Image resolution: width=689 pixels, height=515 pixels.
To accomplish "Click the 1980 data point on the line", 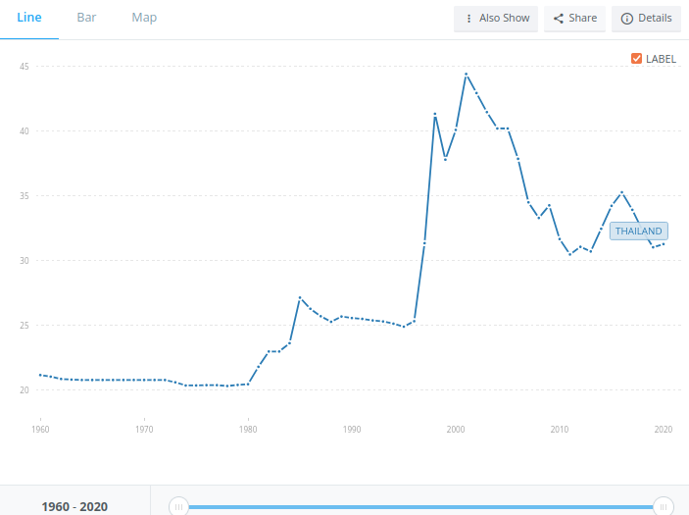I will 248,385.
